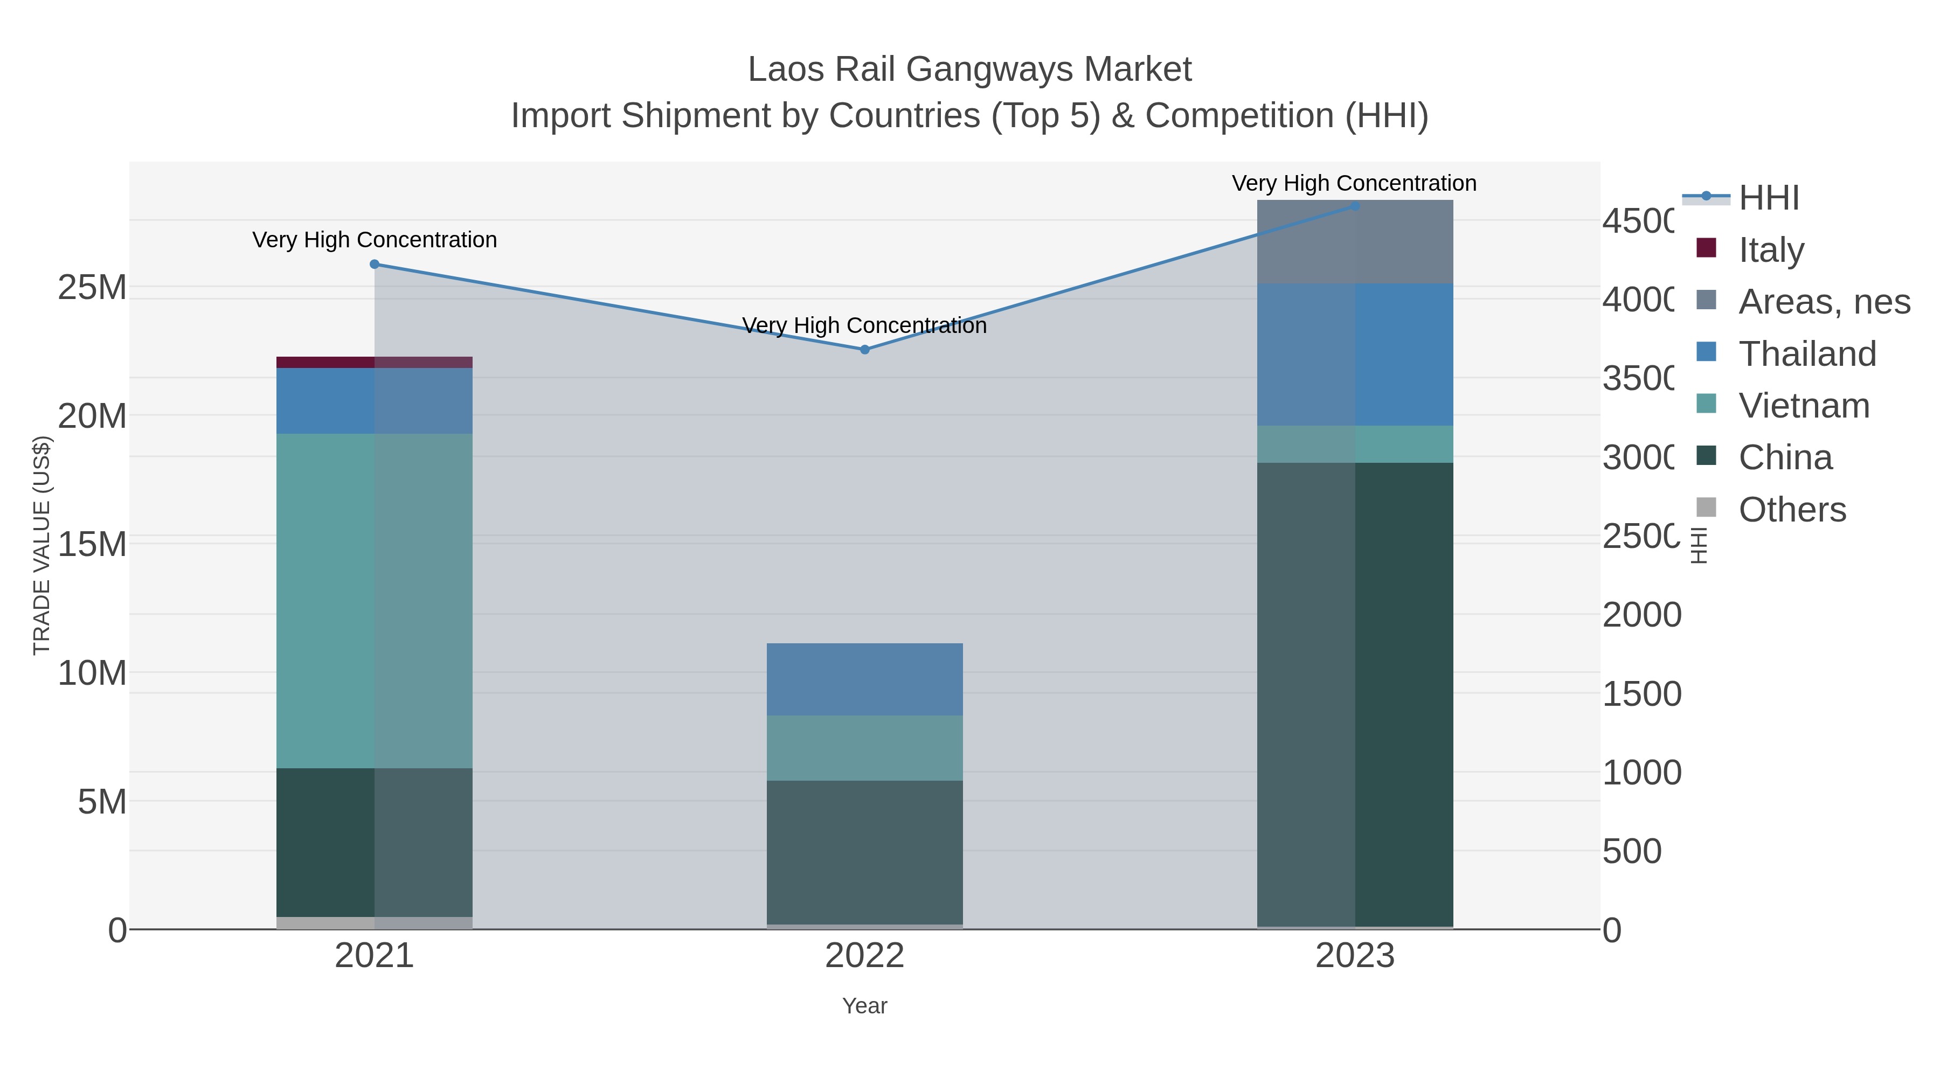Screen dimensions: 1940x1091
Task: Click the Vietnam segment of 2022 bar
Action: click(864, 748)
